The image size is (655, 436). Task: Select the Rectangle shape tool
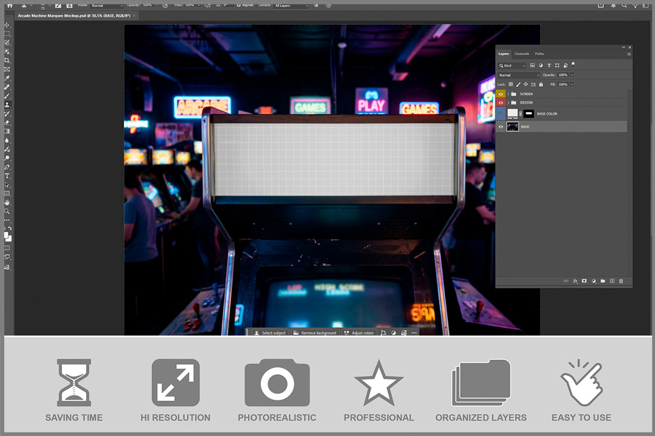tap(8, 194)
